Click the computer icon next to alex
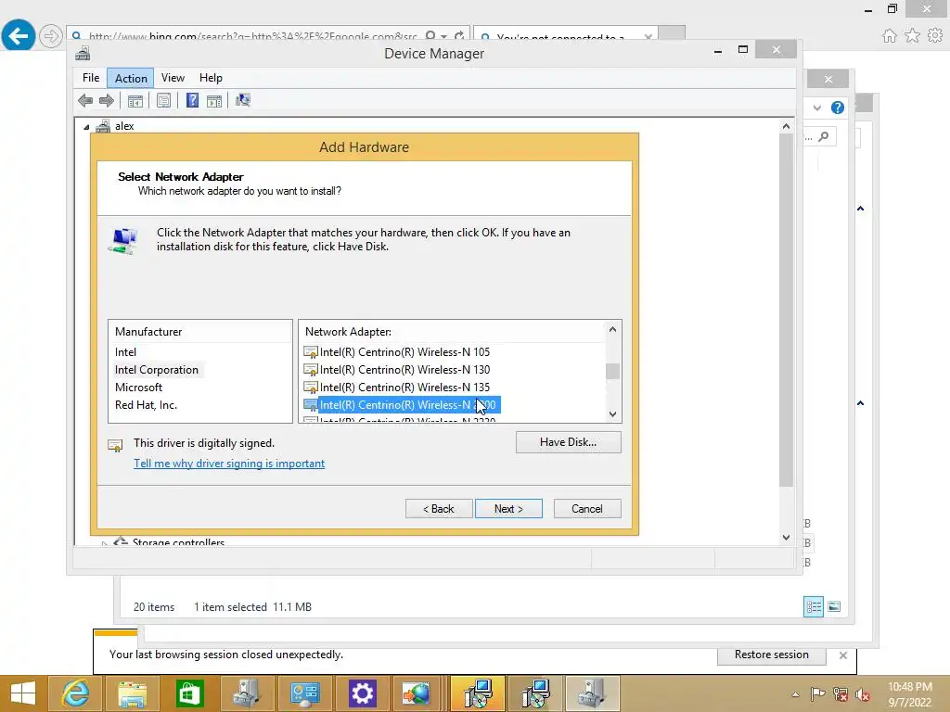The height and width of the screenshot is (712, 950). pyautogui.click(x=103, y=126)
